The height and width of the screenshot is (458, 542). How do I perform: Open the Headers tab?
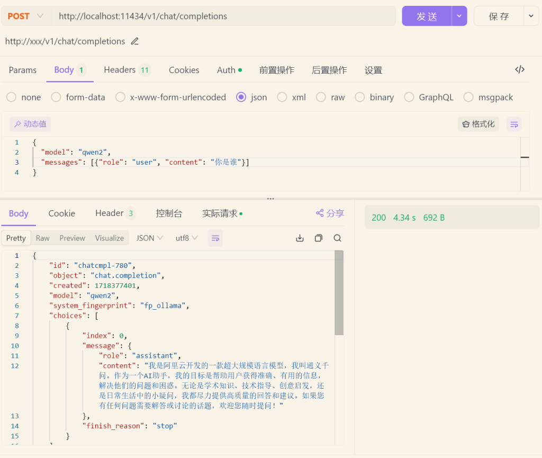click(x=127, y=70)
